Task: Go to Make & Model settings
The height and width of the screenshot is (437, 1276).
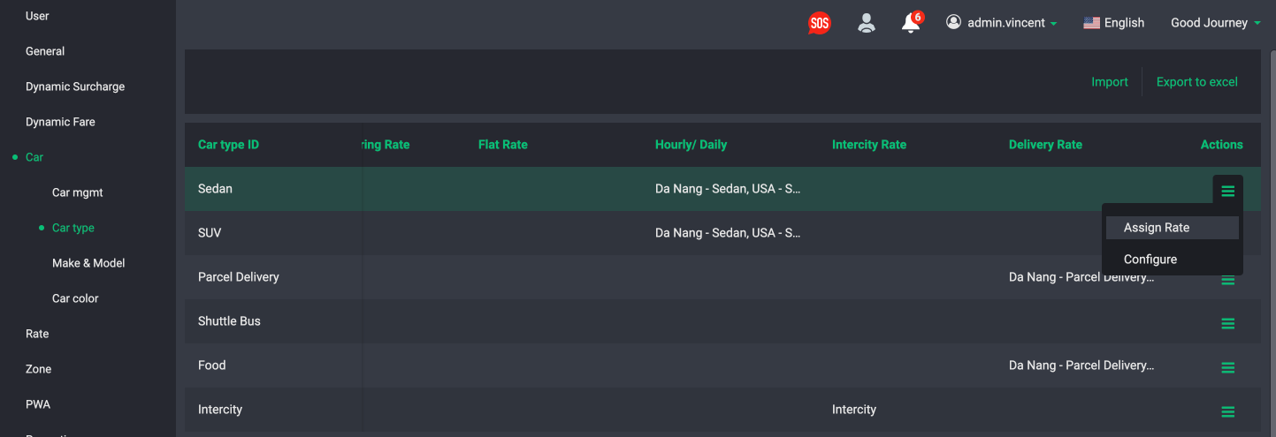Action: (88, 263)
